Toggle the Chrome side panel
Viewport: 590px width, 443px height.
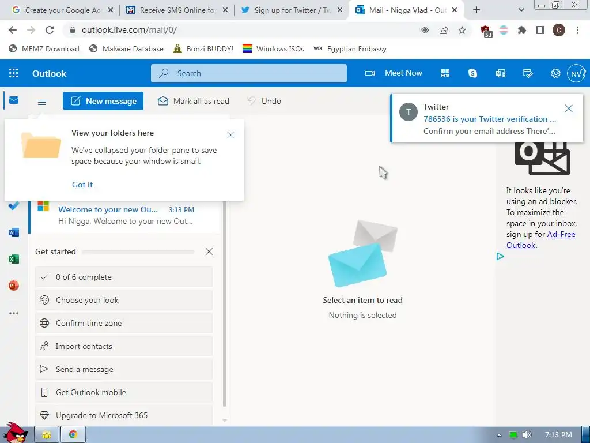[x=540, y=30]
